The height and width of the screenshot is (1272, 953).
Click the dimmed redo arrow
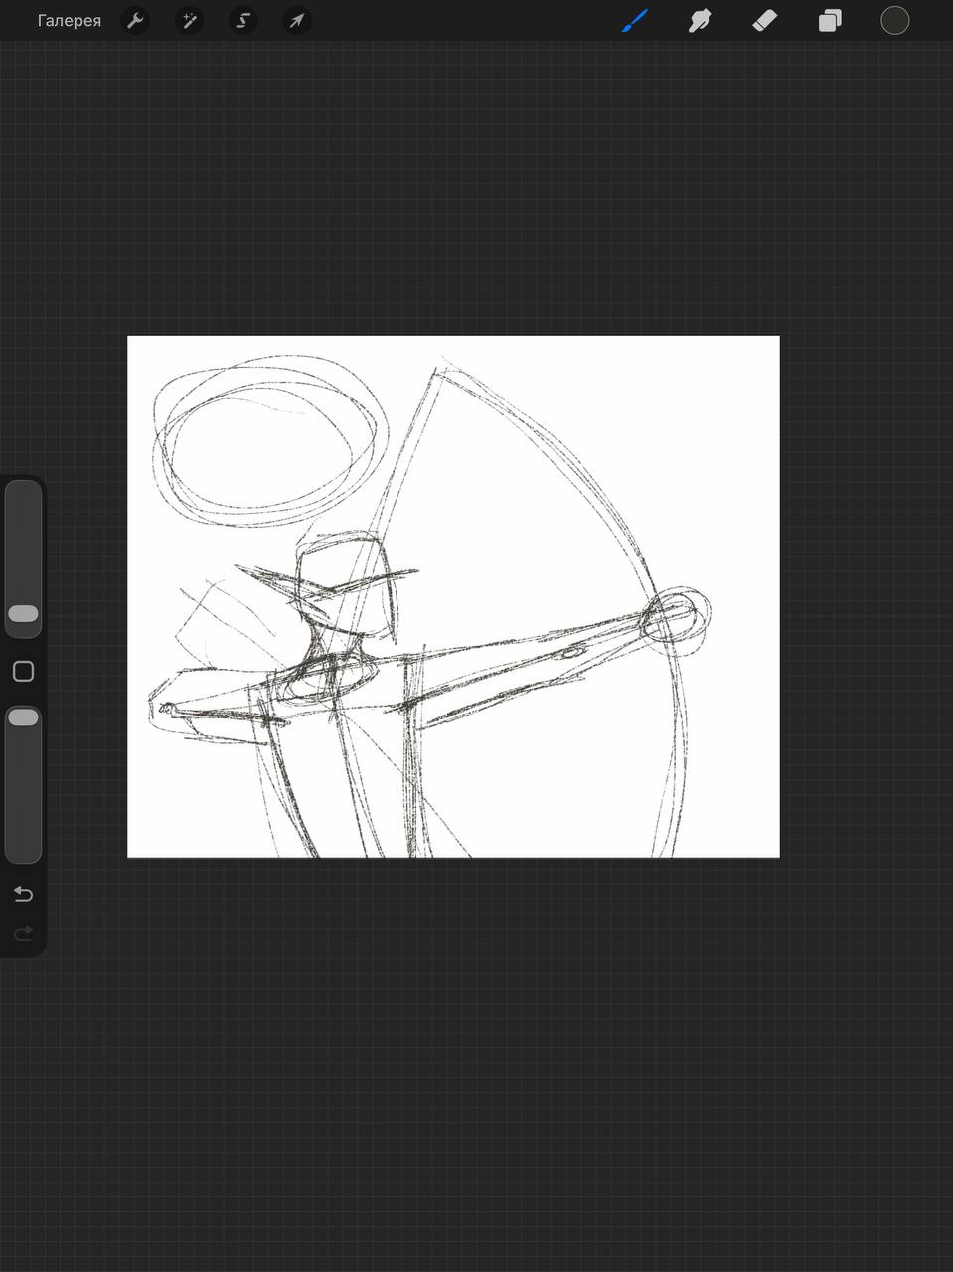point(23,933)
